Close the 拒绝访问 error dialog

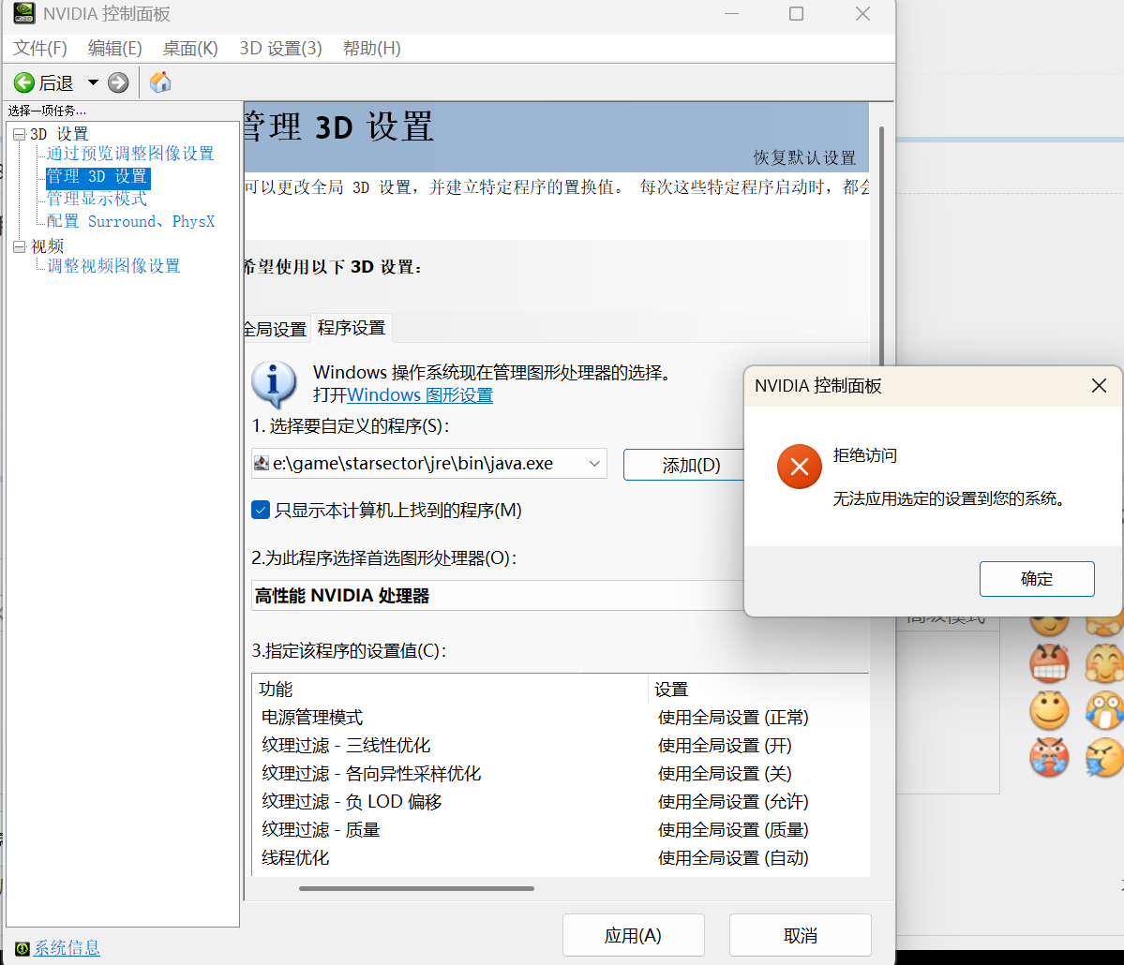point(1099,386)
